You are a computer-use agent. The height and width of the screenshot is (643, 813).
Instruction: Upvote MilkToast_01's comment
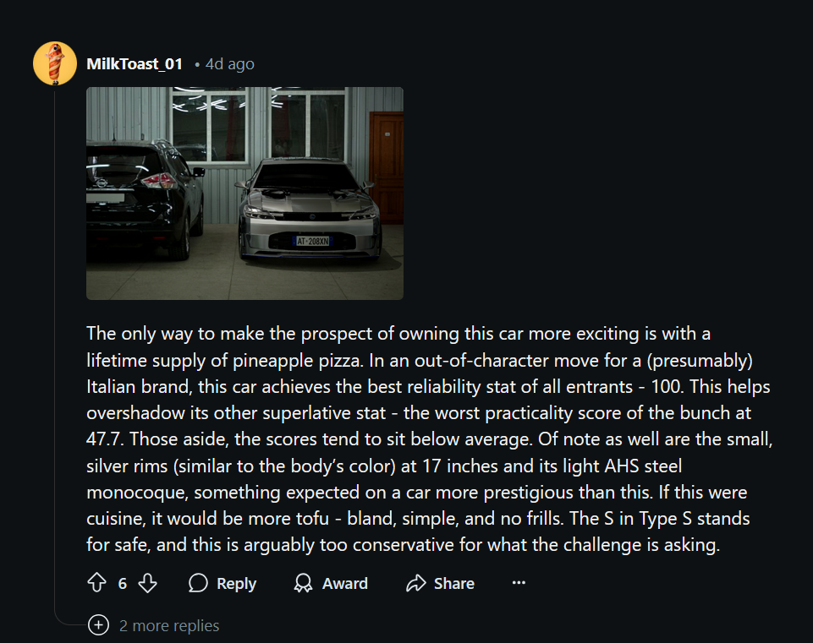point(97,583)
